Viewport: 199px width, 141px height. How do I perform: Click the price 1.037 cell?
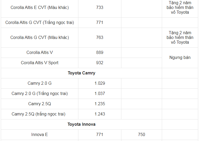[x=99, y=94]
